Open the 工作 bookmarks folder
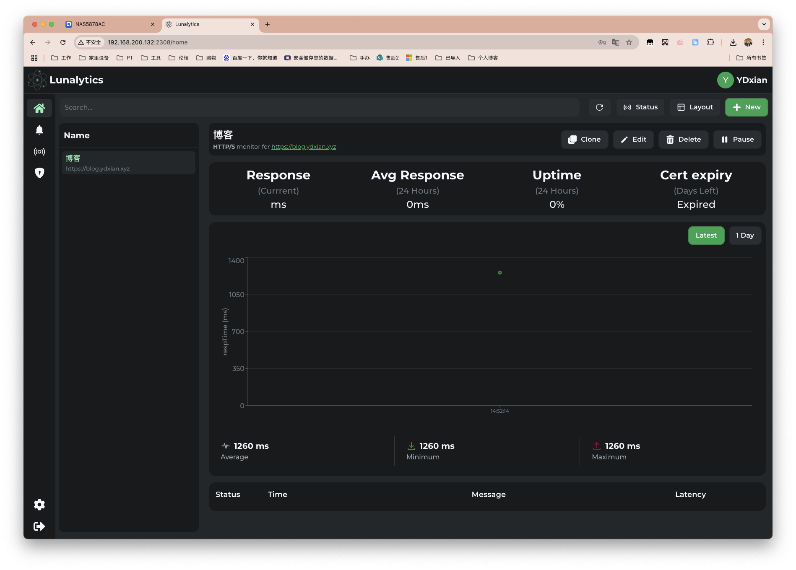Image resolution: width=796 pixels, height=570 pixels. pos(61,58)
